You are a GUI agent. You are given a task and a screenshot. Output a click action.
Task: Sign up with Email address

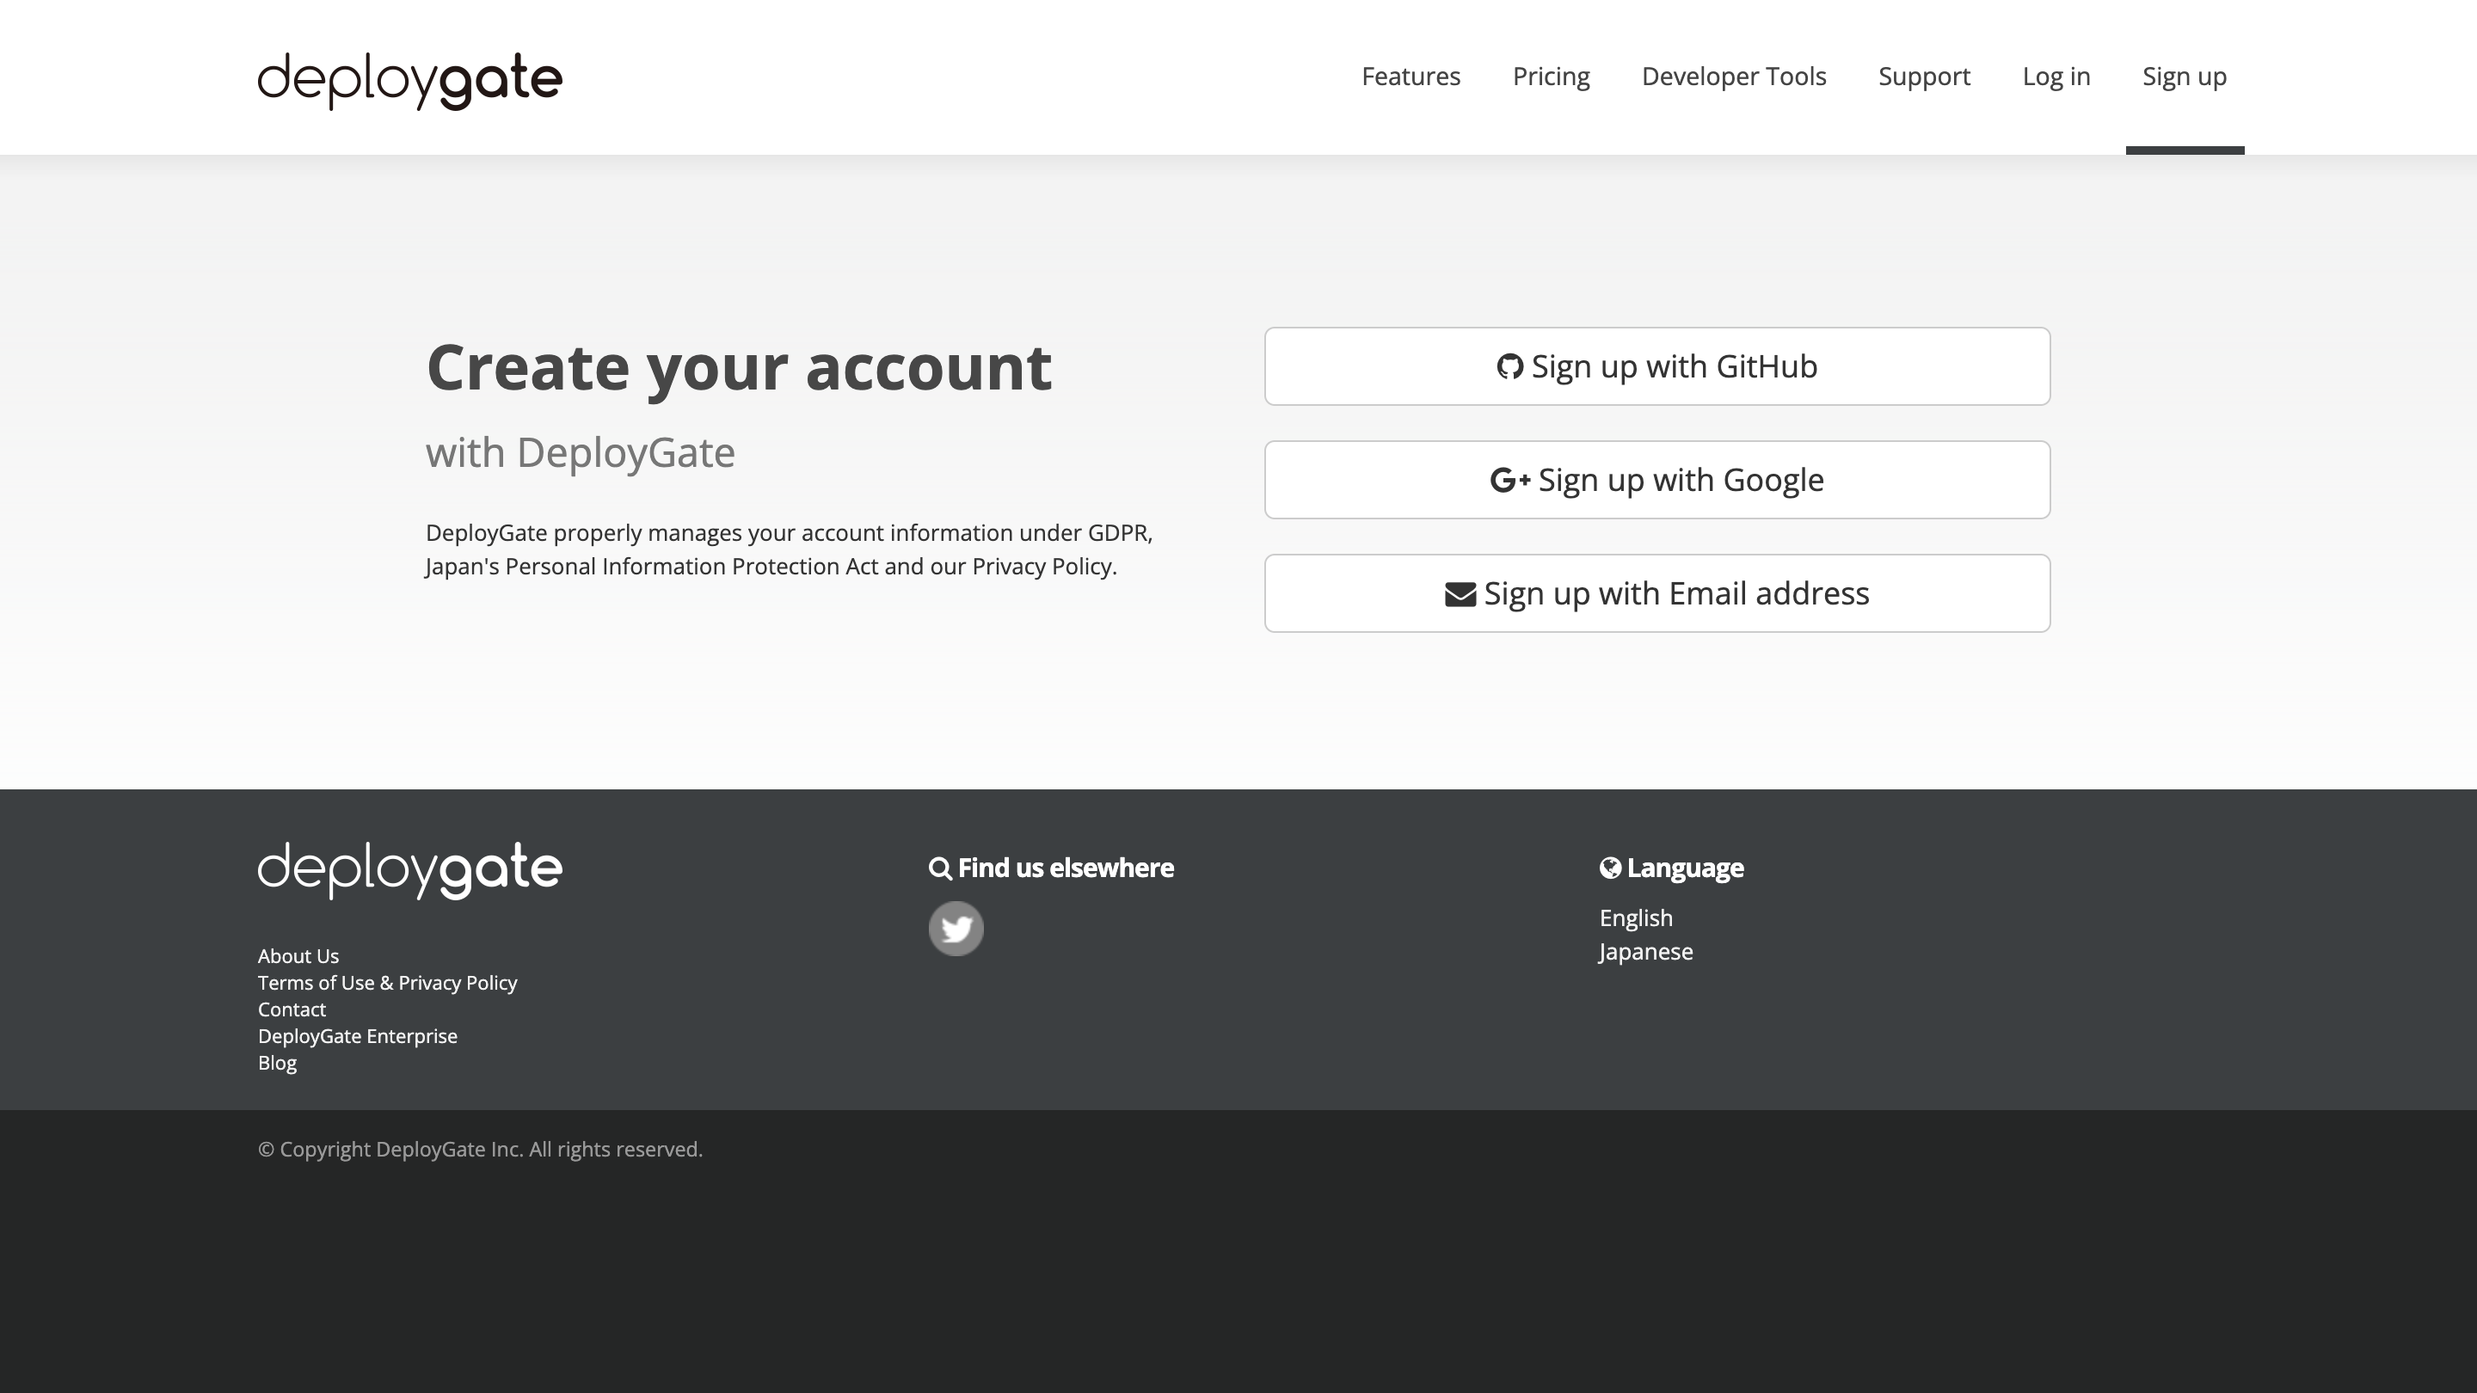point(1656,593)
